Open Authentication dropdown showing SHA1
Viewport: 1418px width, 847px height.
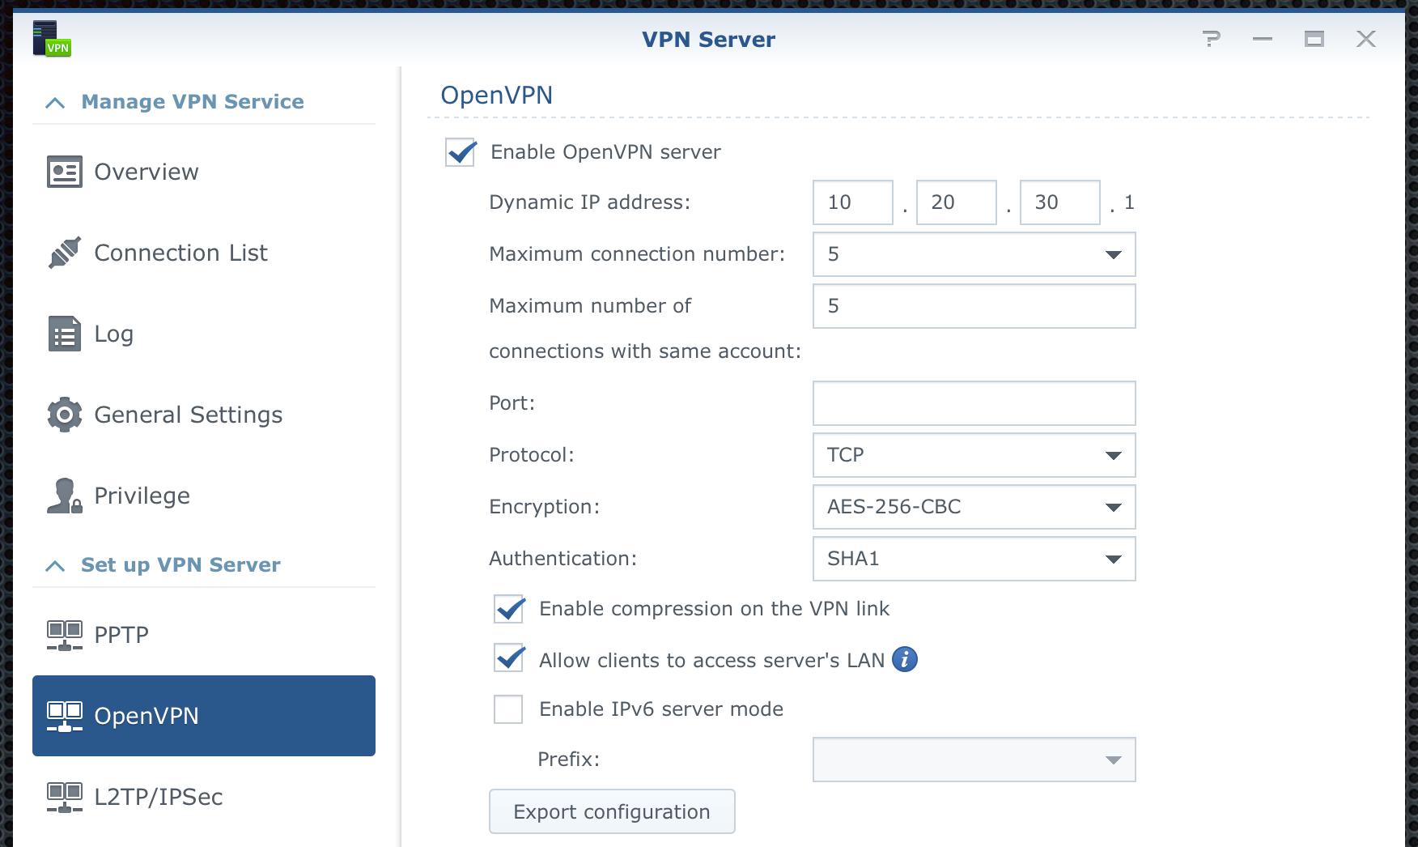(974, 559)
